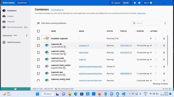Open superset_tests_worker apache/superset image link
The height and width of the screenshot is (97, 174).
click(x=91, y=67)
